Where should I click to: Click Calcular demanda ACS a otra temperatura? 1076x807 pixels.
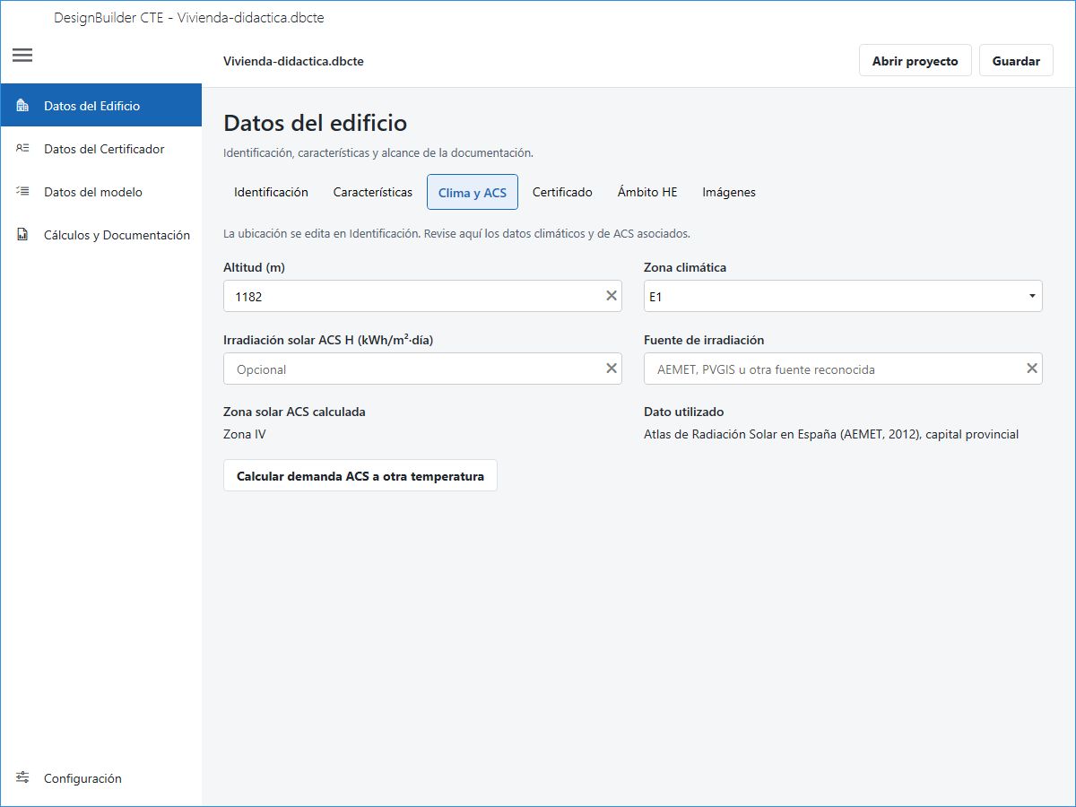point(360,476)
